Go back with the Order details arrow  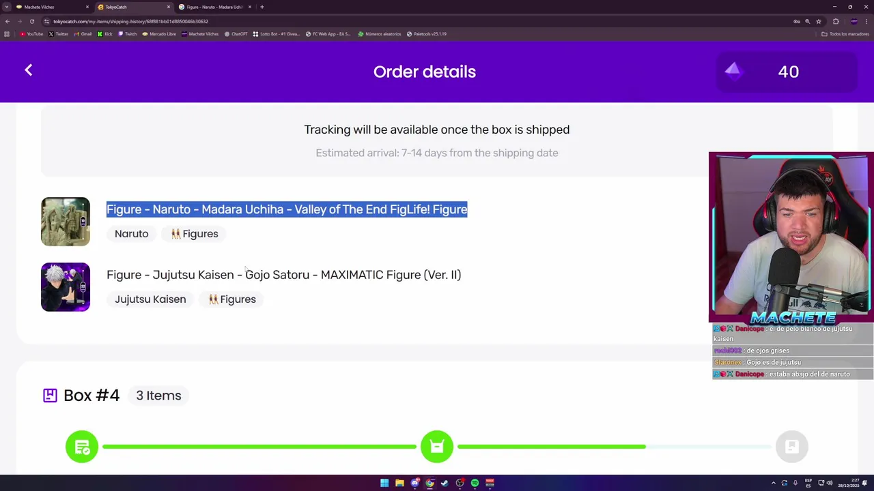[29, 70]
